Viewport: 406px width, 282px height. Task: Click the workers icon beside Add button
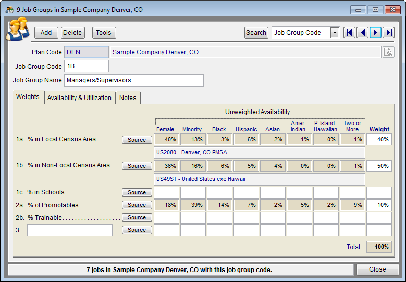click(x=18, y=29)
